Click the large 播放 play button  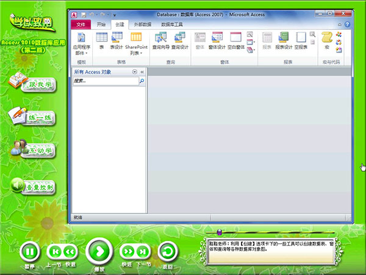99,251
